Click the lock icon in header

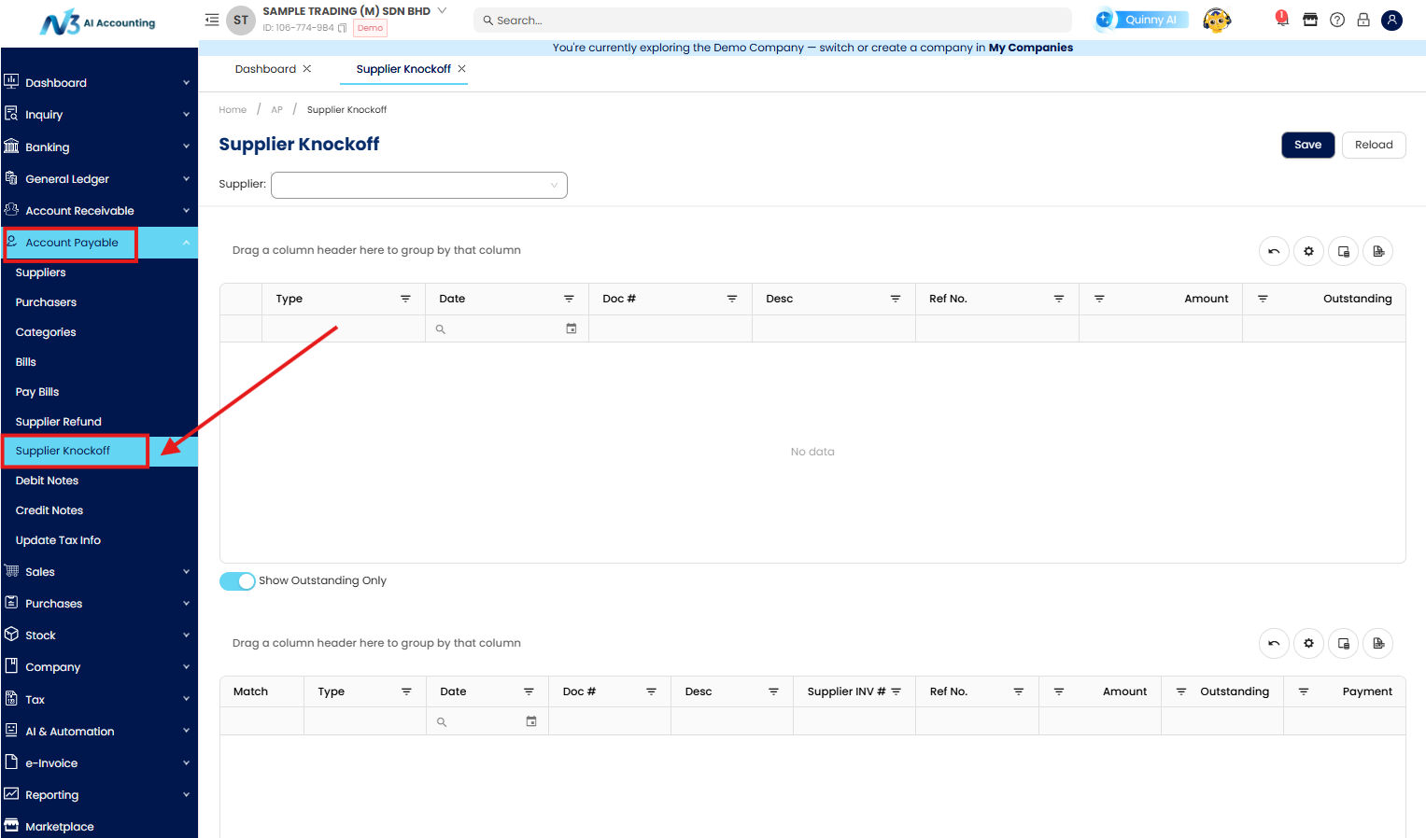click(x=1363, y=20)
